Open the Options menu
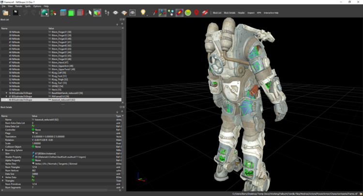The height and width of the screenshot is (196, 363). click(37, 6)
